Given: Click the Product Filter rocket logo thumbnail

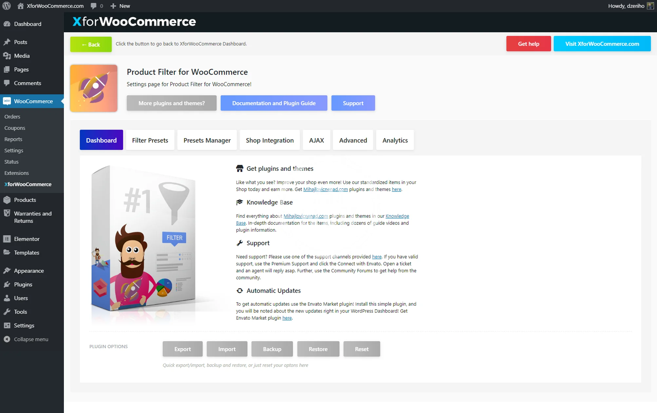Looking at the screenshot, I should pos(94,88).
